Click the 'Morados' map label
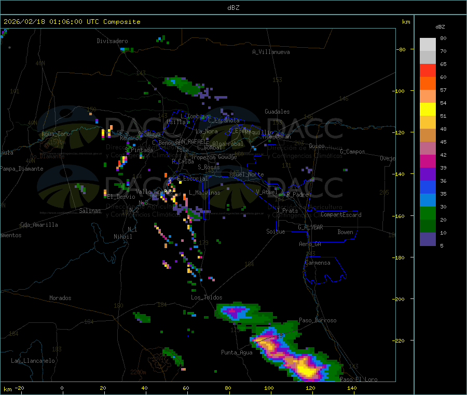The image size is (467, 395). pos(61,298)
